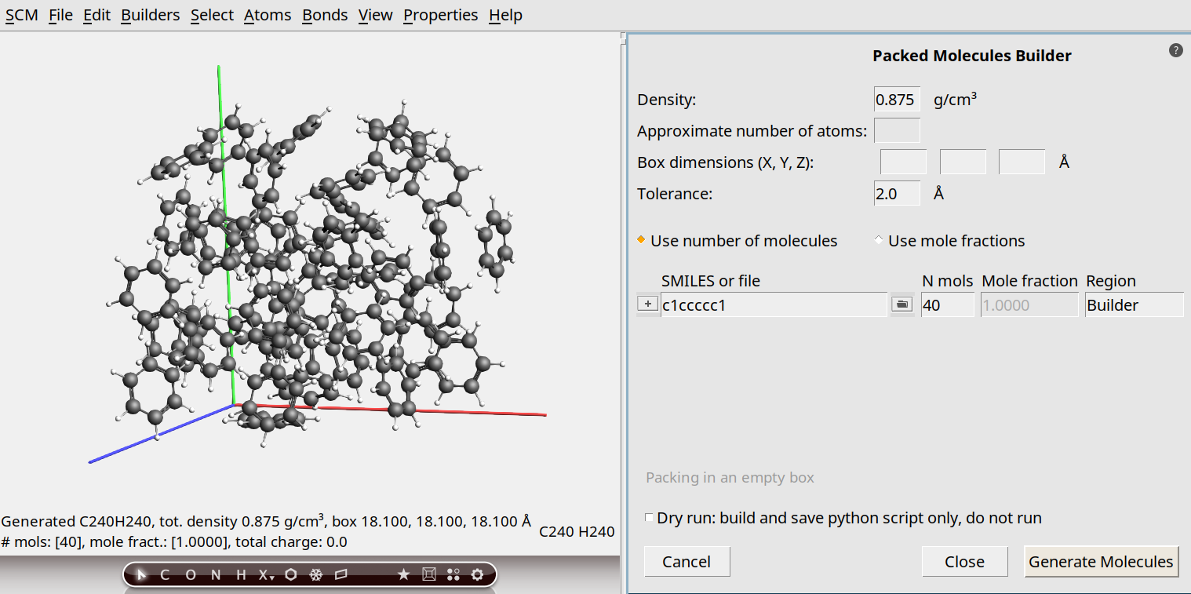Pick the Oxygen atom tool

190,575
